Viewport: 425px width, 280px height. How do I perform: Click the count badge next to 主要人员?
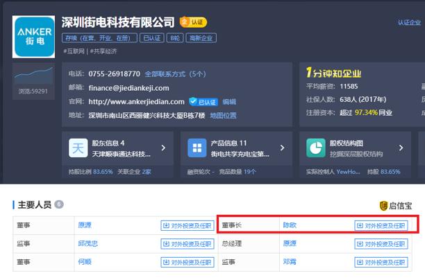pyautogui.click(x=59, y=204)
